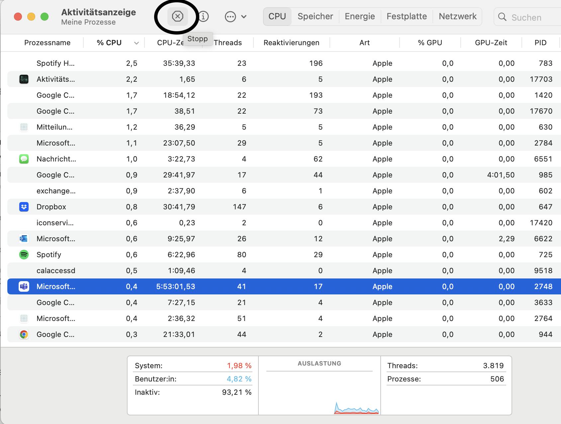This screenshot has width=561, height=424.
Task: Click PID value 17703
Action: (541, 79)
